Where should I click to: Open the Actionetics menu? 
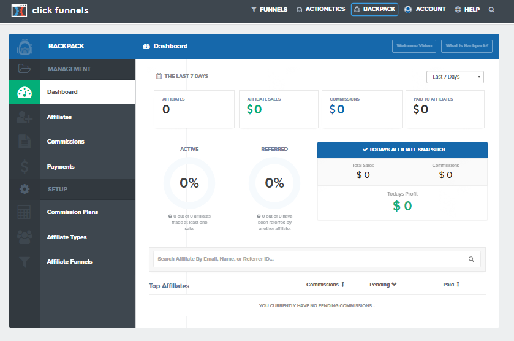[x=320, y=9]
